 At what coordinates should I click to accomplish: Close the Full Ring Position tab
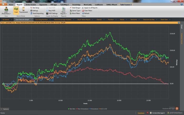[x=50, y=20]
